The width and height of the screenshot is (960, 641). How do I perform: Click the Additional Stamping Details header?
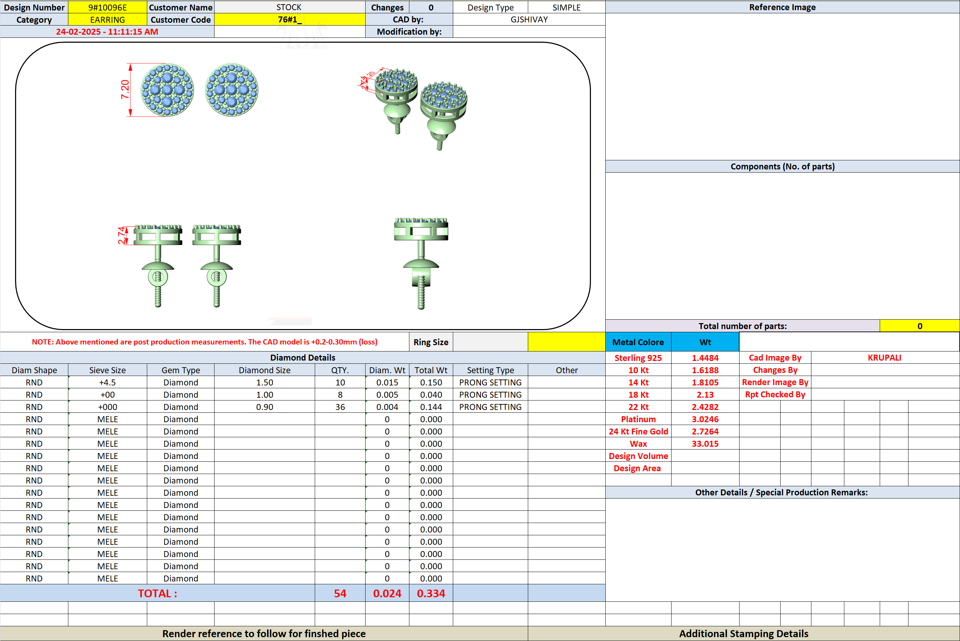[743, 634]
